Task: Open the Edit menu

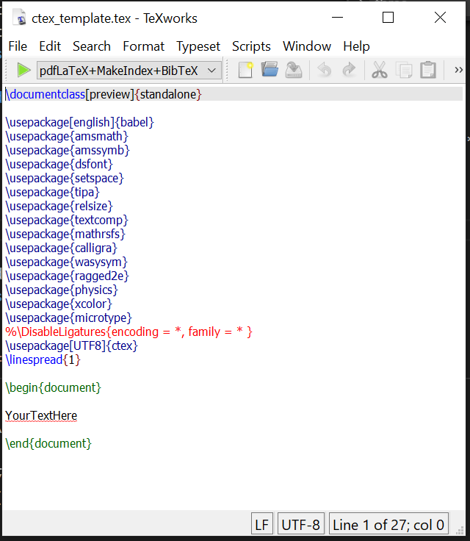Action: click(x=50, y=46)
